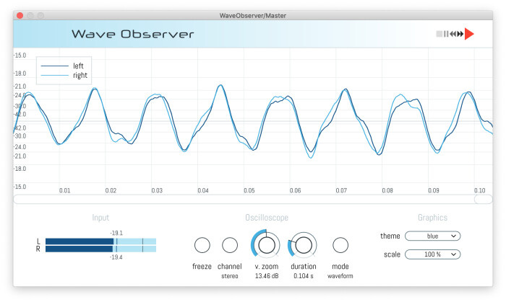This screenshot has width=506, height=302.
Task: Close the WaveObserver/Master window
Action: click(x=20, y=15)
